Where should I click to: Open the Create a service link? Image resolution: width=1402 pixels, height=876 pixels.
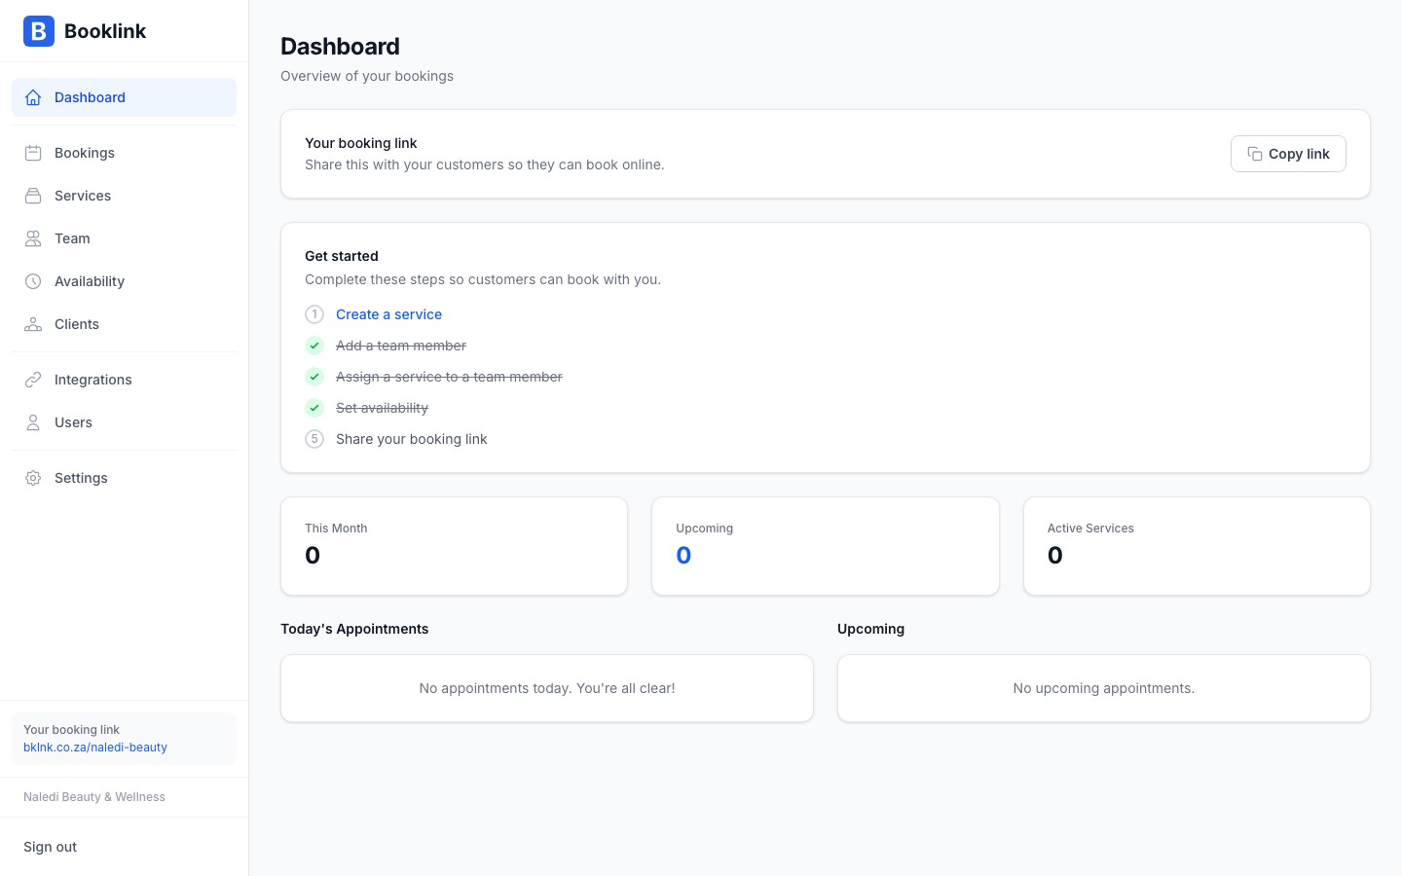[388, 314]
